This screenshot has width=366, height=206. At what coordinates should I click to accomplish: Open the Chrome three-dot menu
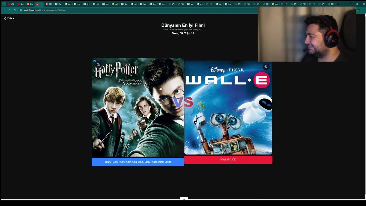click(x=363, y=10)
